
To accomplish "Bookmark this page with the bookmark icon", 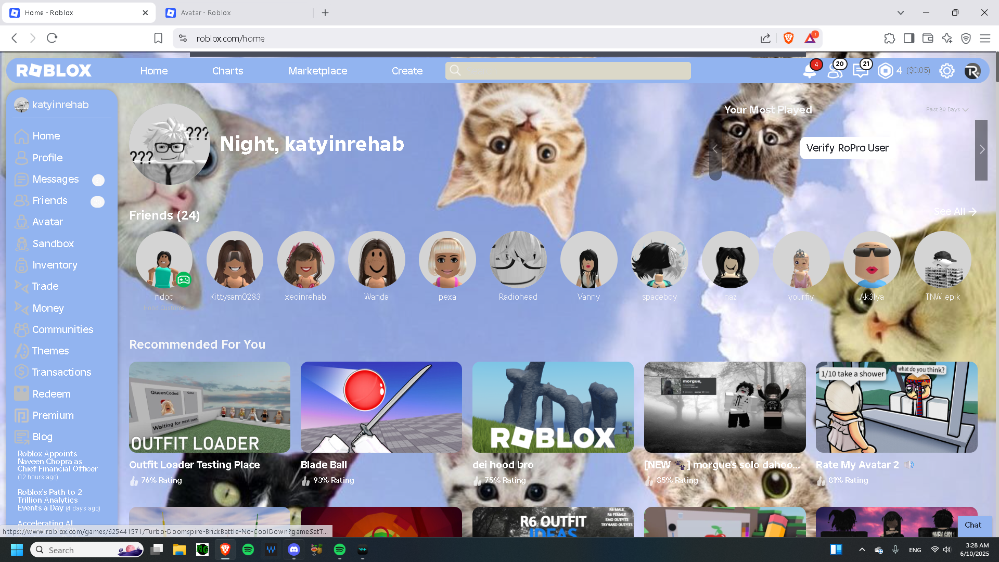I will point(158,39).
